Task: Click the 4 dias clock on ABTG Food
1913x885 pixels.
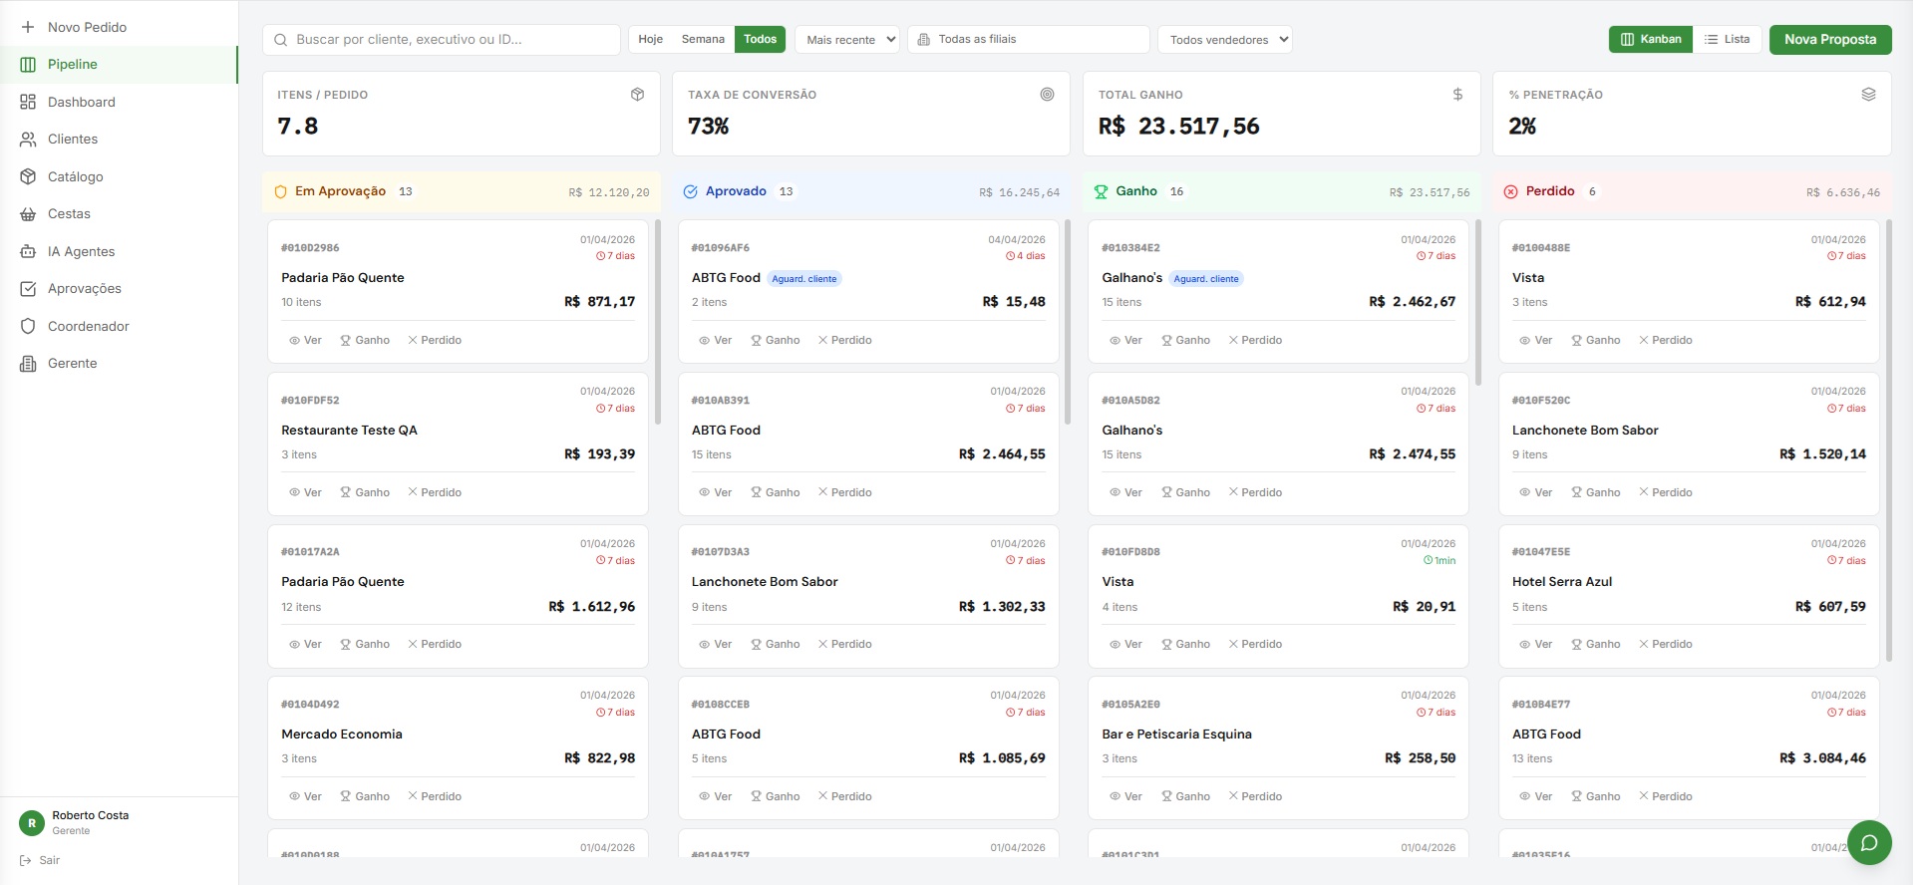Action: point(1010,256)
